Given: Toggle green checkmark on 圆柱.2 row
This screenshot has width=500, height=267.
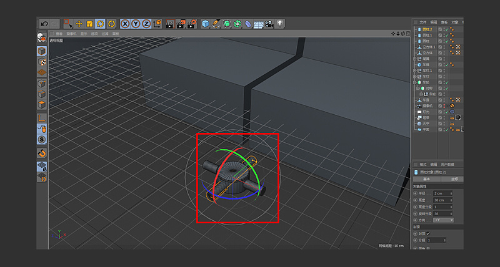Looking at the screenshot, I should 447,29.
